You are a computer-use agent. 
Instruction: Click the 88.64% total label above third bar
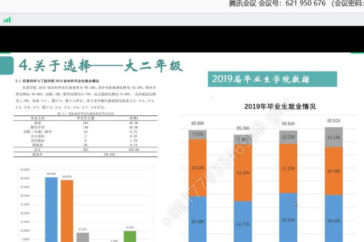pos(288,124)
